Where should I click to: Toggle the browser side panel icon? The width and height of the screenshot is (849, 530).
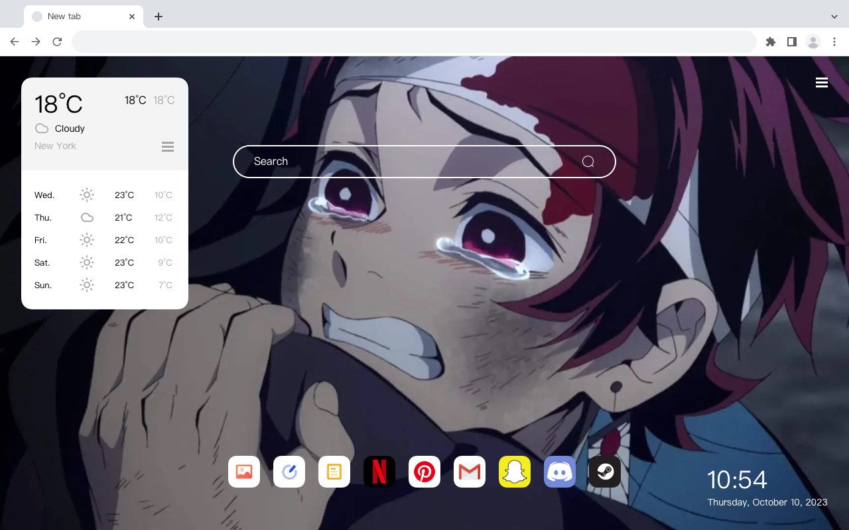pyautogui.click(x=792, y=42)
